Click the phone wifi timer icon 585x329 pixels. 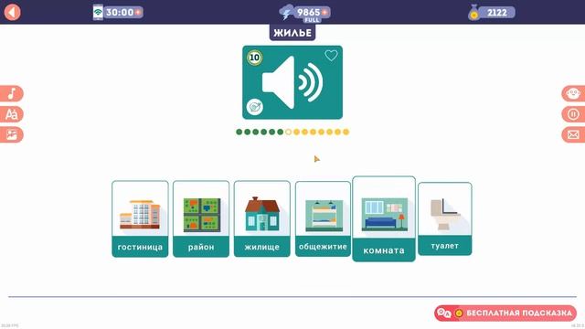[x=98, y=12]
